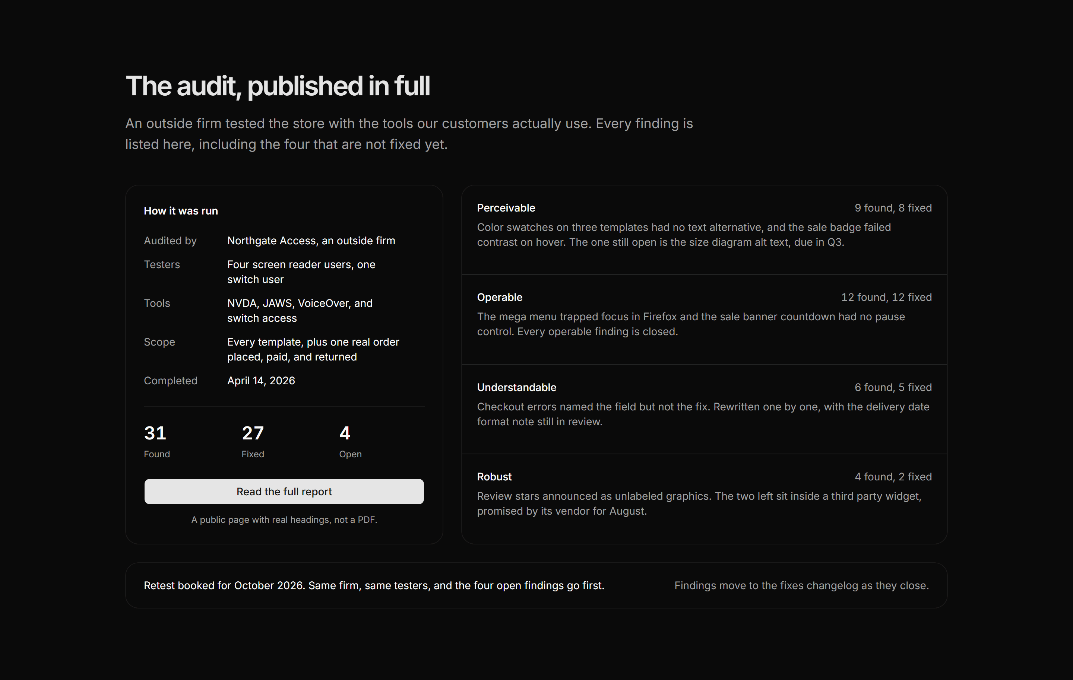1073x680 pixels.
Task: Click the "Found" stat label
Action: tap(157, 454)
